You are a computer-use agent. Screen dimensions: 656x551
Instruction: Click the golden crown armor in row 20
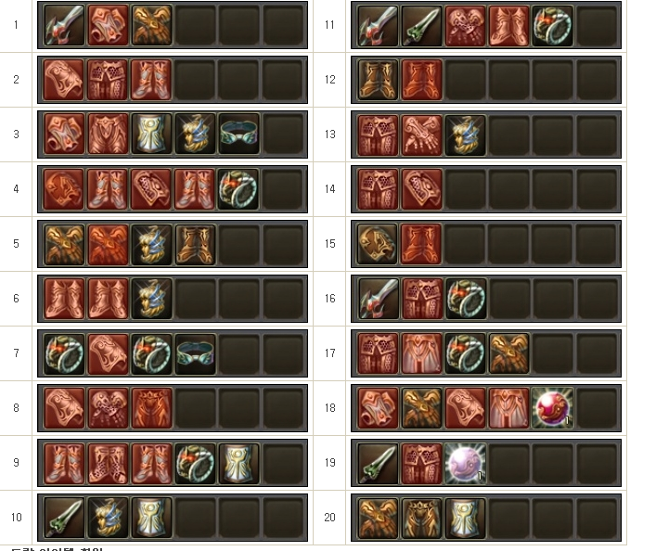click(421, 518)
